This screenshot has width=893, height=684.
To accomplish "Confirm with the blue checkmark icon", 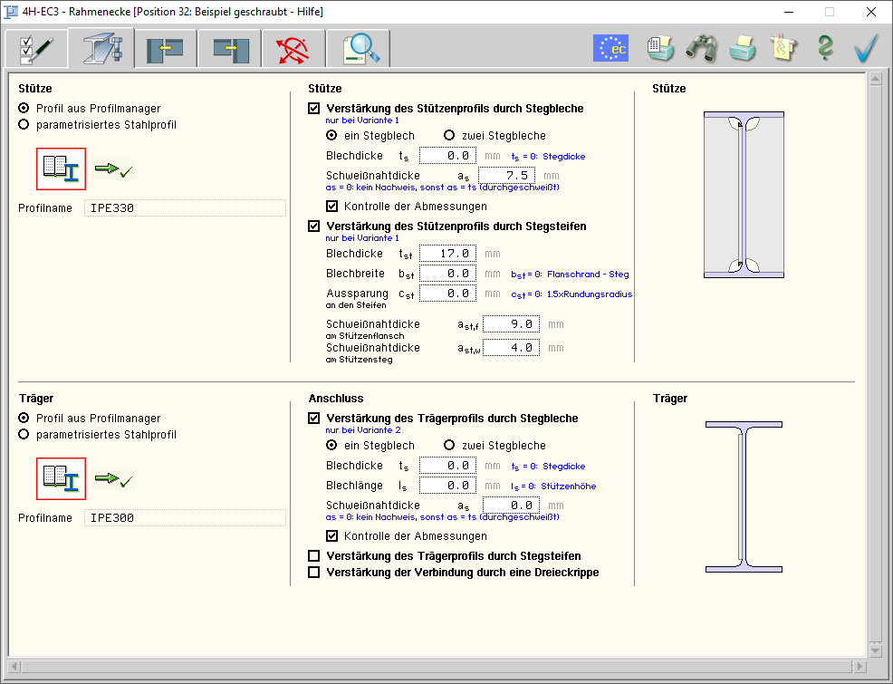I will pos(867,48).
